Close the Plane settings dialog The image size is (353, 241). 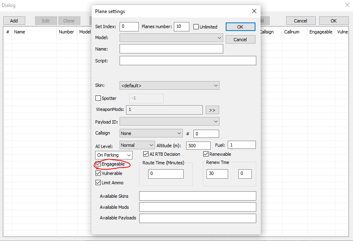coord(254,11)
